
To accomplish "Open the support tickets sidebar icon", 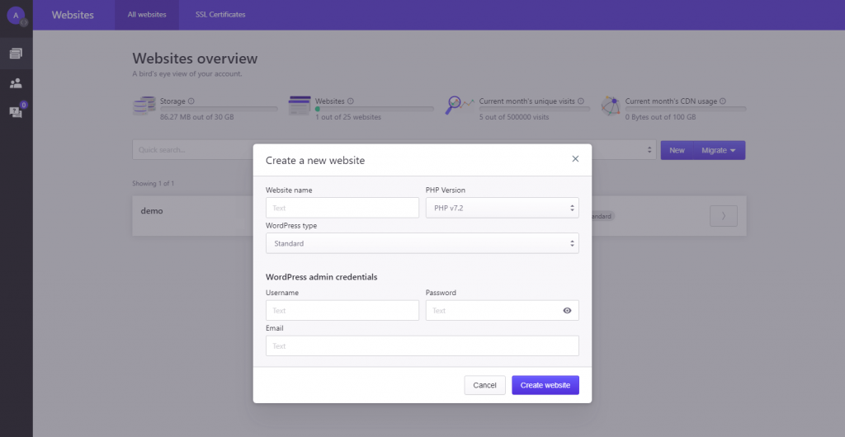I will (17, 111).
